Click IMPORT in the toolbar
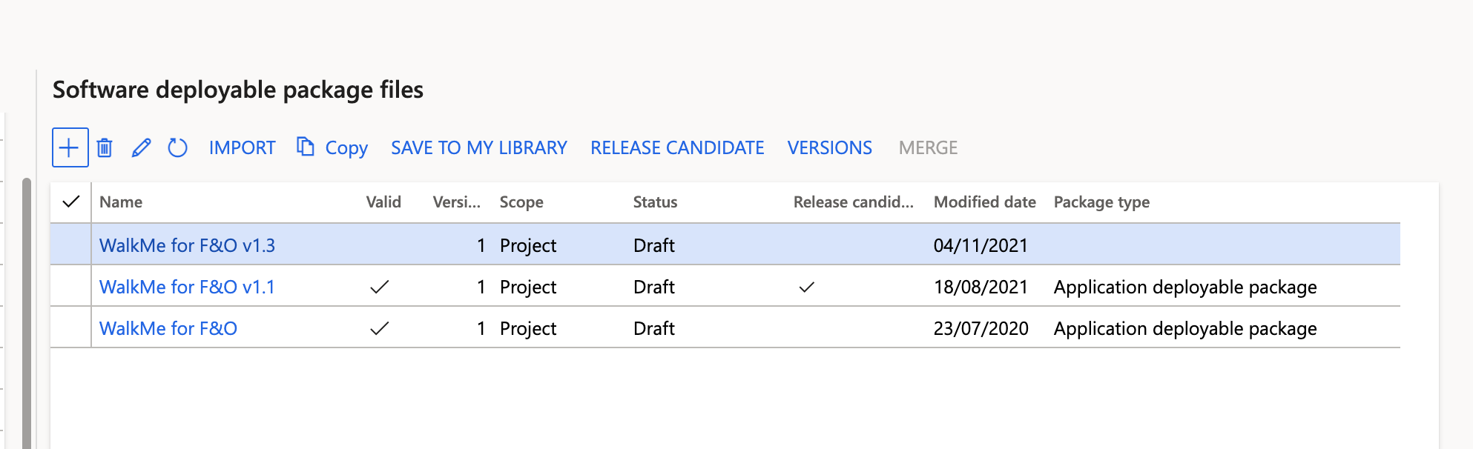 [242, 147]
